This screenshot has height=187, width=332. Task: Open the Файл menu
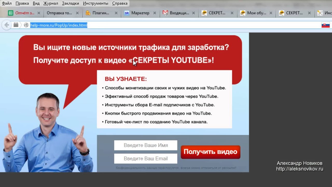coord(7,3)
